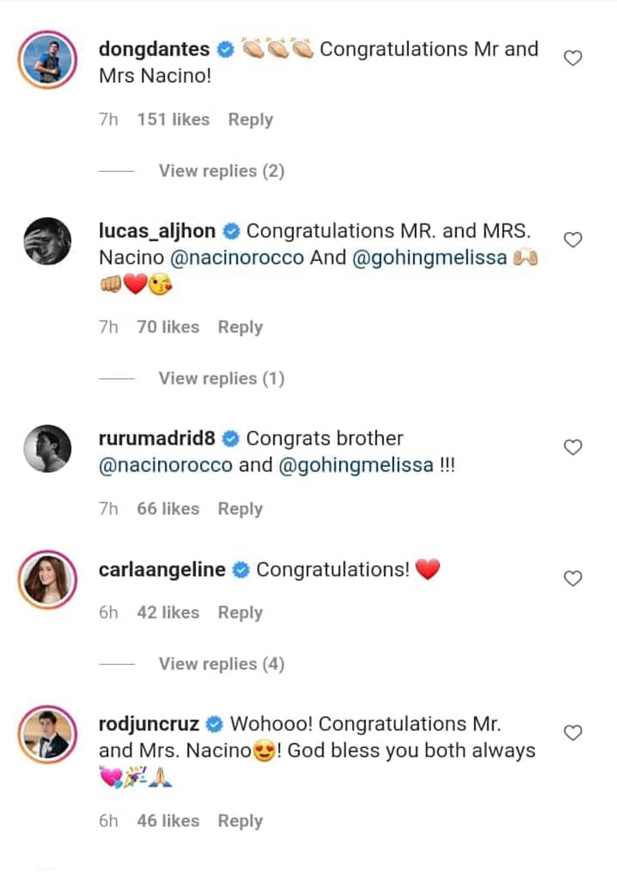The height and width of the screenshot is (872, 617).
Task: Heart carlaangeline's Congratulations comment
Action: (x=573, y=578)
